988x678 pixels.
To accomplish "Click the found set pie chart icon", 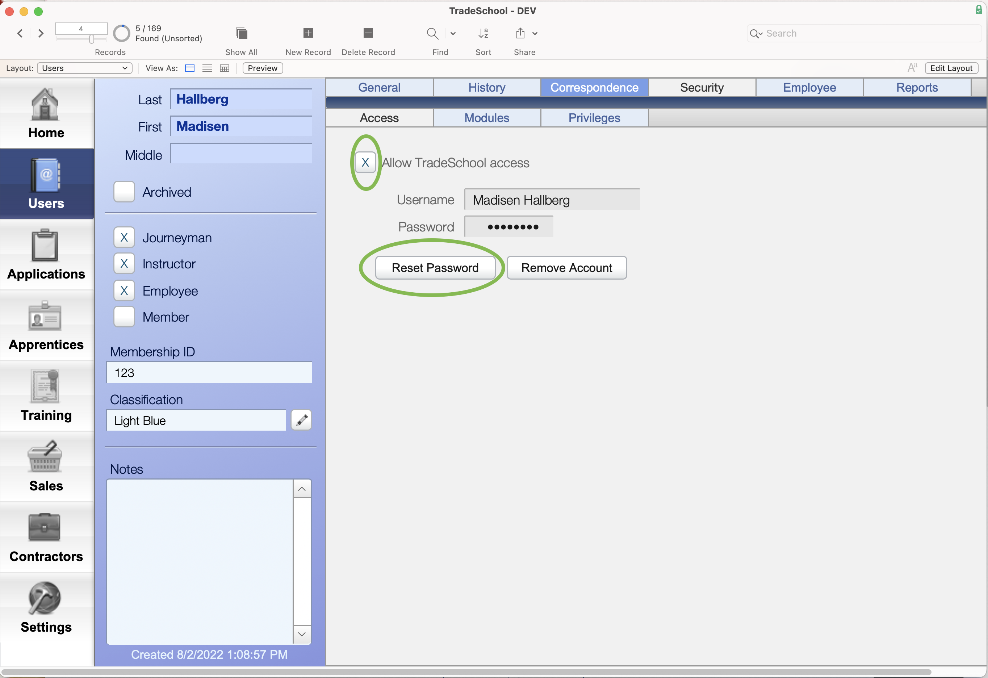I will 122,33.
